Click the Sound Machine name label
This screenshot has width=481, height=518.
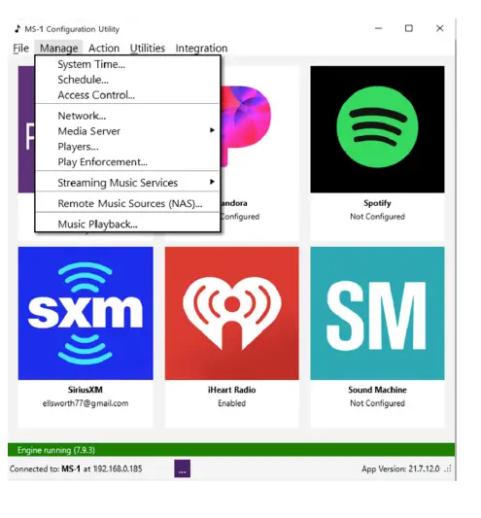point(377,390)
